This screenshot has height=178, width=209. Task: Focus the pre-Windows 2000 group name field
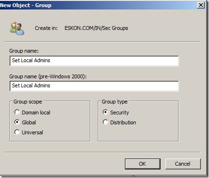pyautogui.click(x=94, y=86)
